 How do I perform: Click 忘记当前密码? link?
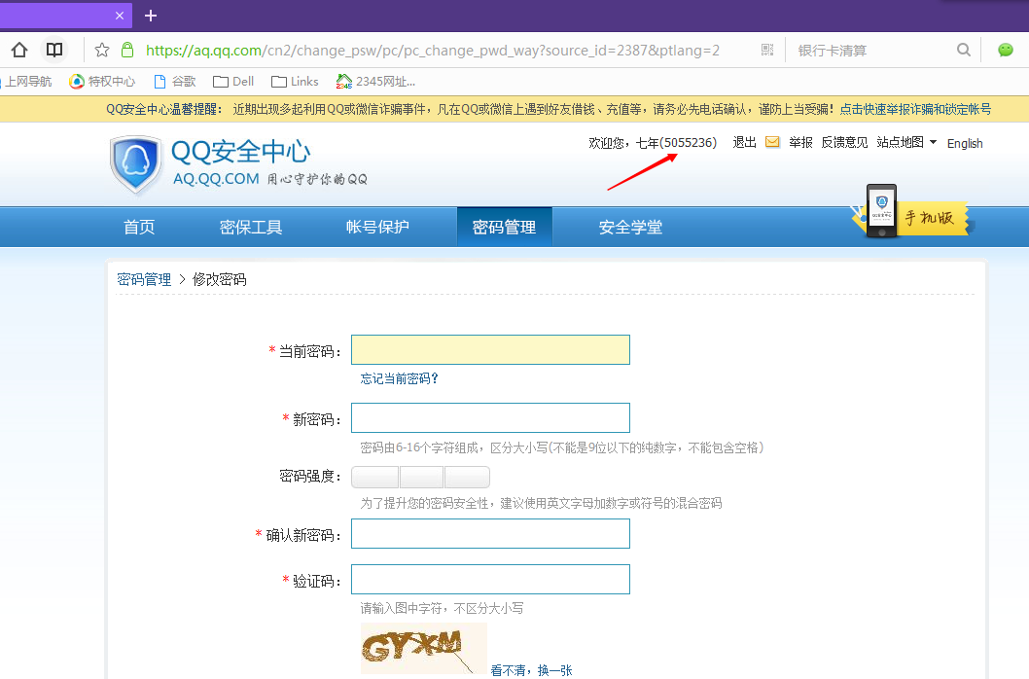399,379
